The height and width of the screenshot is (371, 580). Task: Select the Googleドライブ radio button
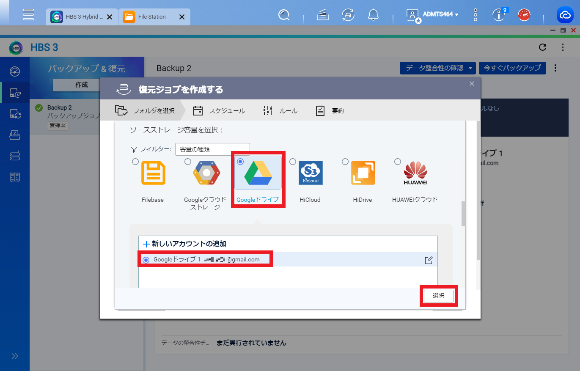240,162
